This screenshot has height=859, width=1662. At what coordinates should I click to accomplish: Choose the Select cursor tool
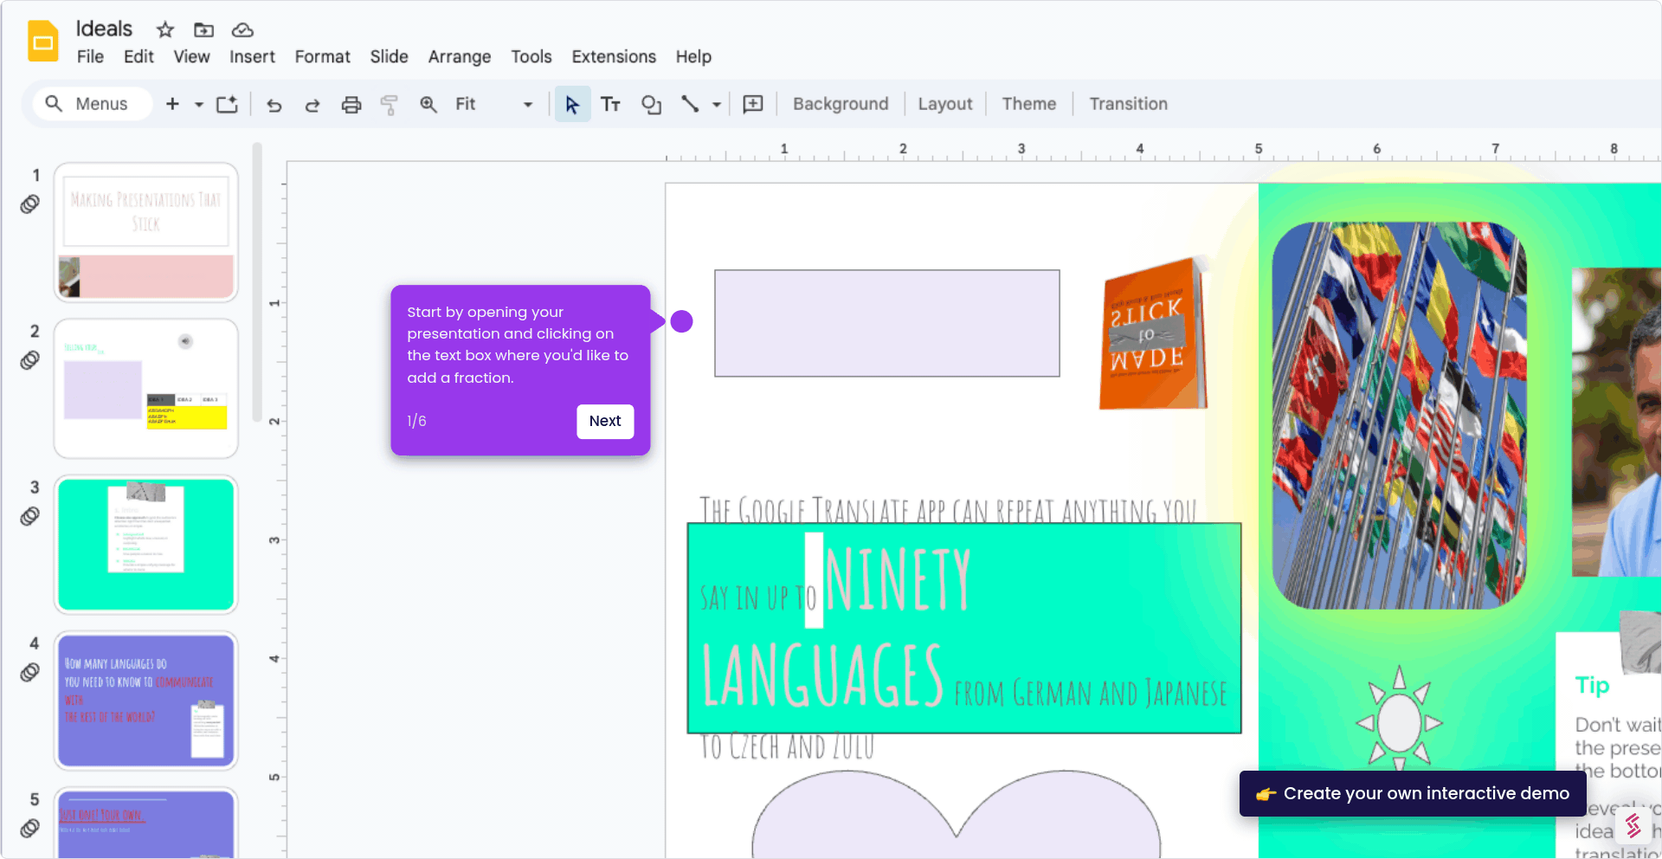coord(572,104)
